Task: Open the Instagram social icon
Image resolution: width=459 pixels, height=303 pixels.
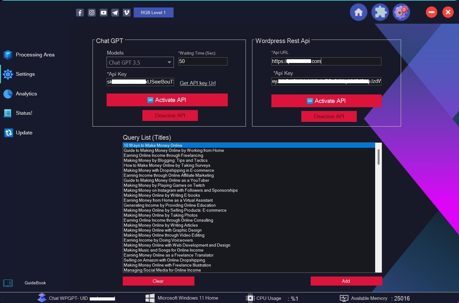Action: point(92,12)
